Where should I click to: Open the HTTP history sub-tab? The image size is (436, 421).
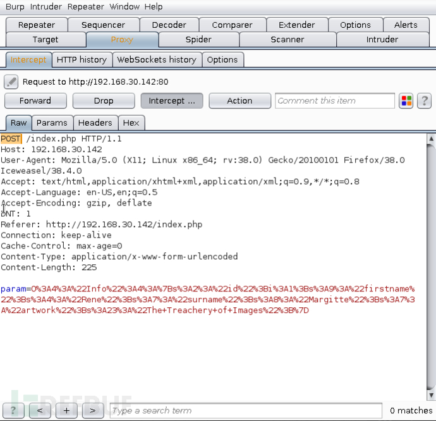click(x=82, y=59)
